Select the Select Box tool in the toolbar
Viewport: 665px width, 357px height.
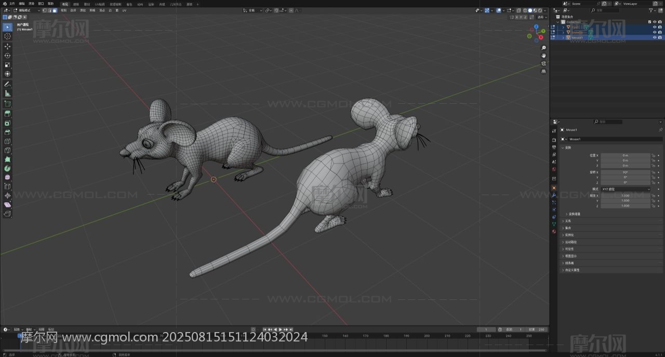(x=7, y=27)
